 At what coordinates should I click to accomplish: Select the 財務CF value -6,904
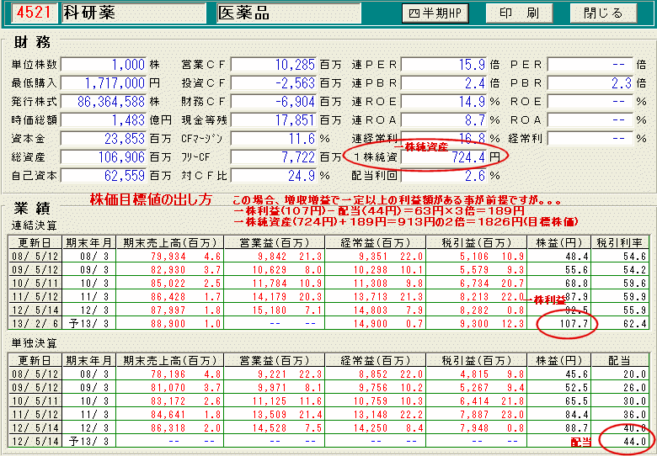click(x=274, y=102)
